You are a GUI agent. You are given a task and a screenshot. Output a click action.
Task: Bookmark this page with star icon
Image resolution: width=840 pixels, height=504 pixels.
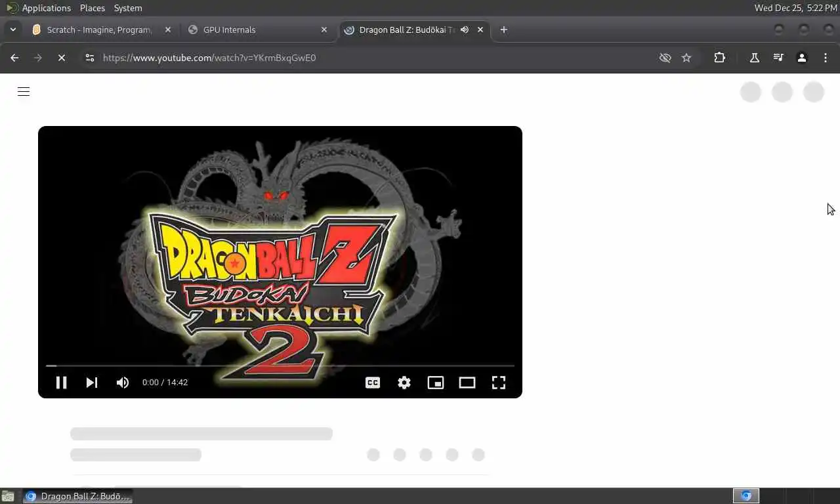click(x=686, y=58)
